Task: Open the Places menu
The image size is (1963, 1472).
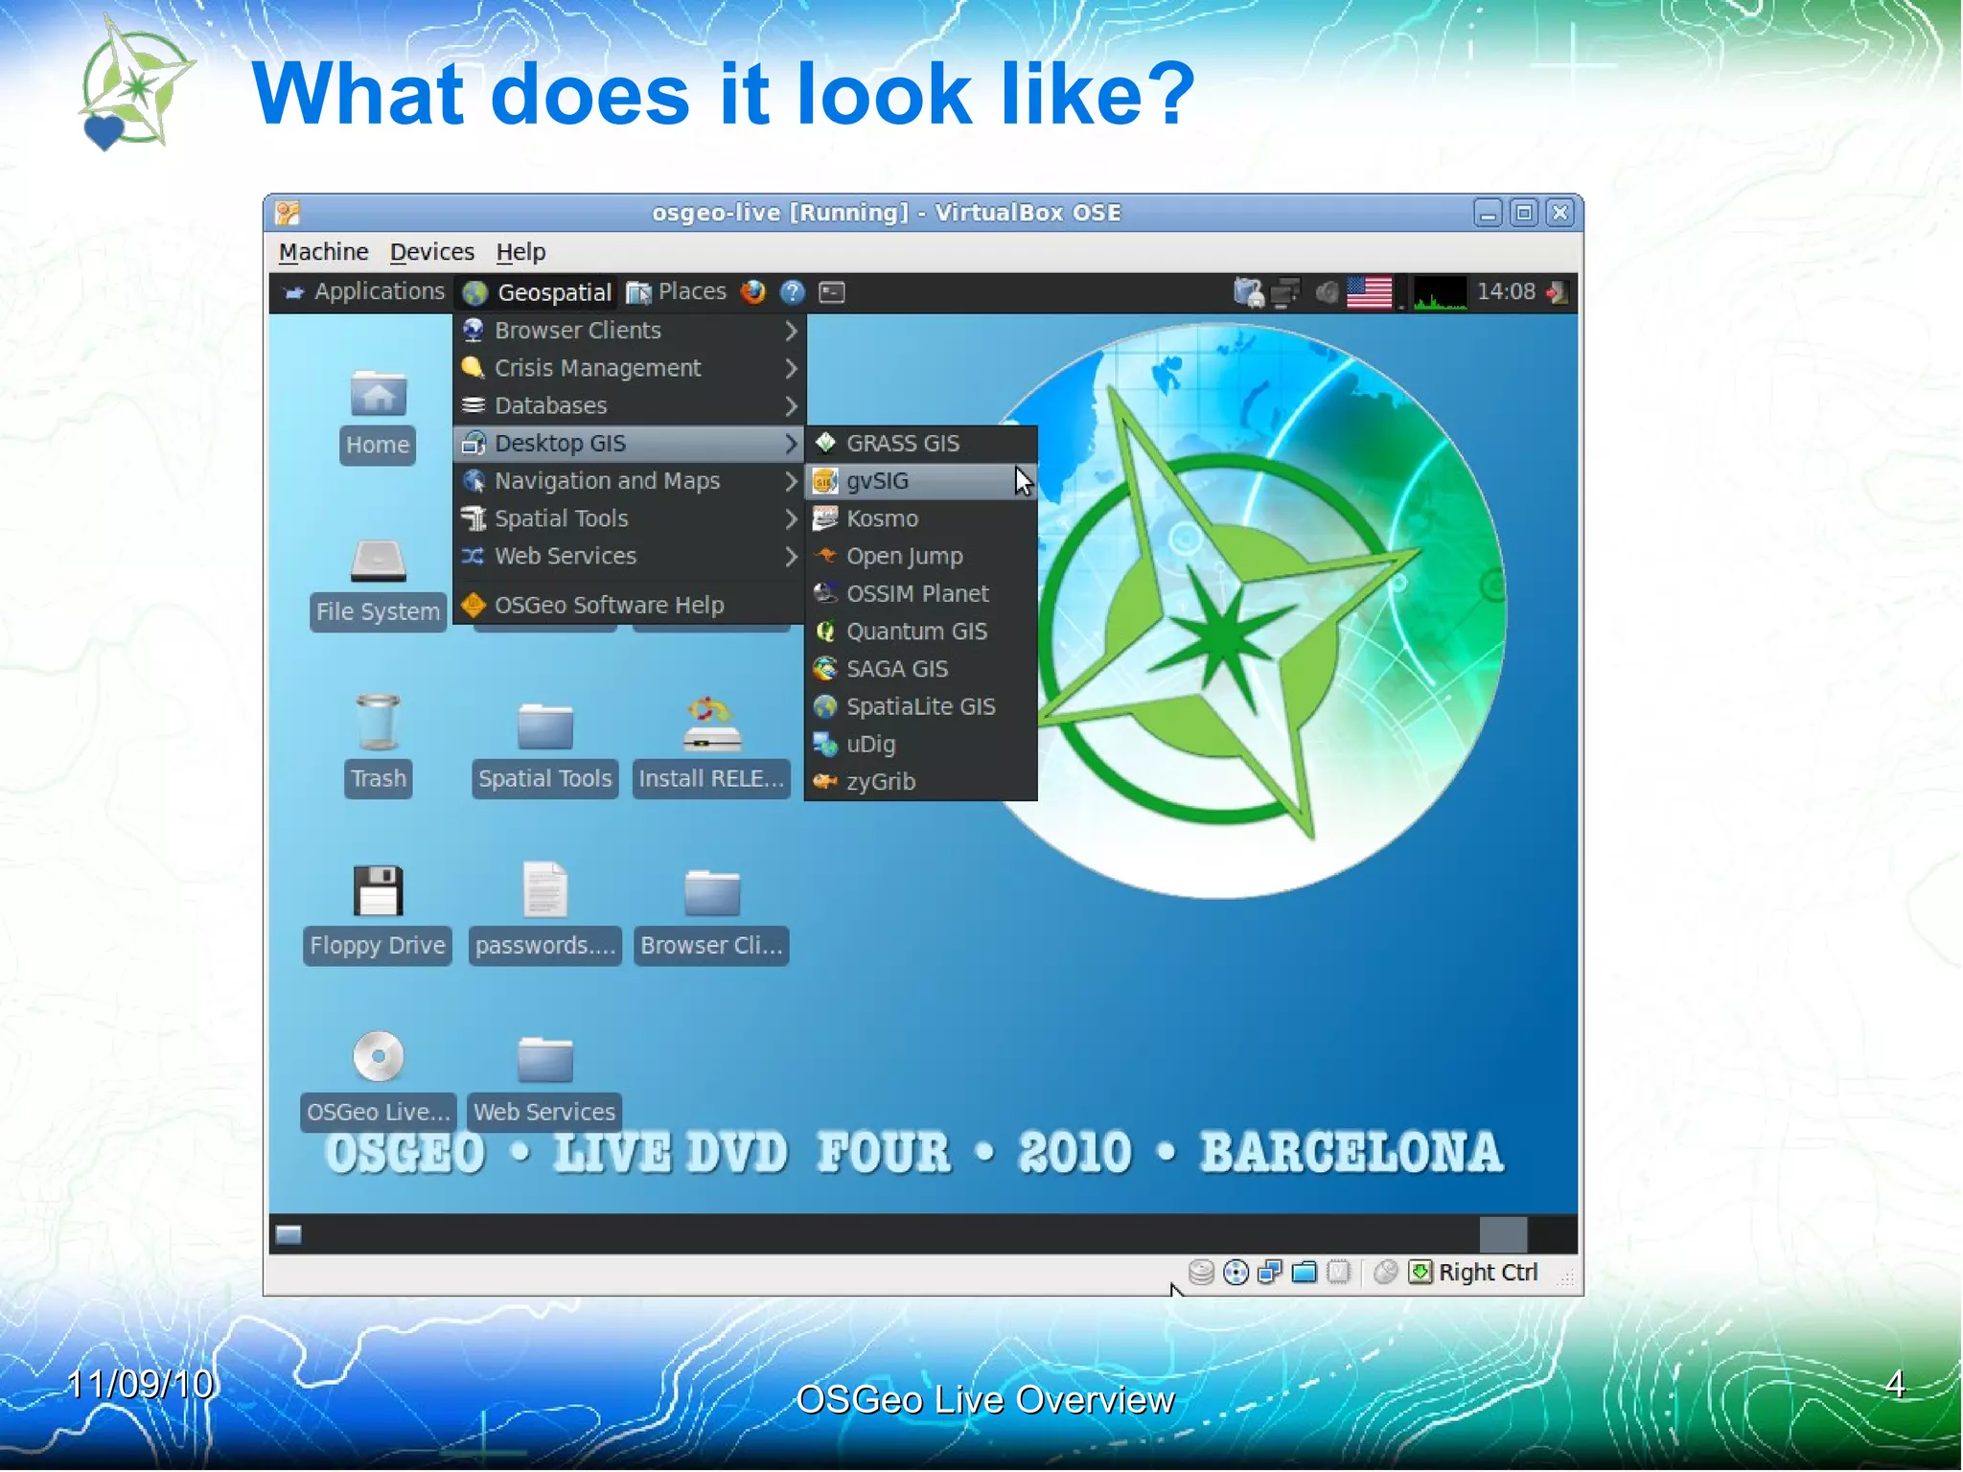Action: point(677,291)
